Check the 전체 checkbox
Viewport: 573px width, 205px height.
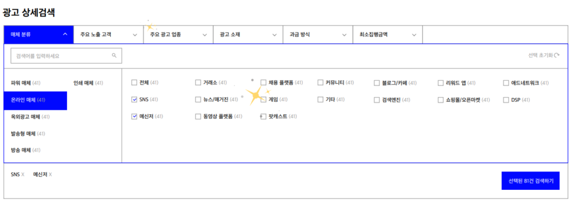[x=134, y=83]
